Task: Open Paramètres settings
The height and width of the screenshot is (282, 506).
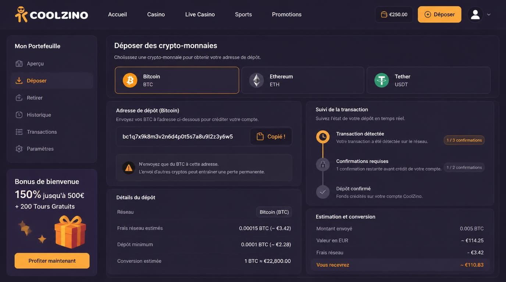Action: [51, 149]
